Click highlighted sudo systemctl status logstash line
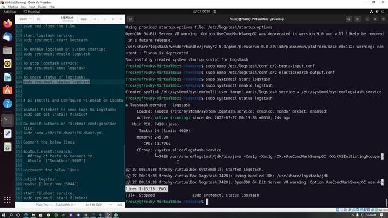 point(56,82)
